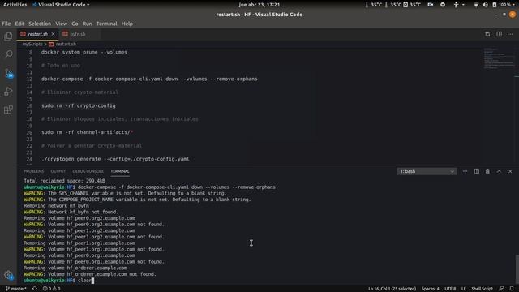The width and height of the screenshot is (519, 292).
Task: Open the File menu
Action: [x=6, y=24]
